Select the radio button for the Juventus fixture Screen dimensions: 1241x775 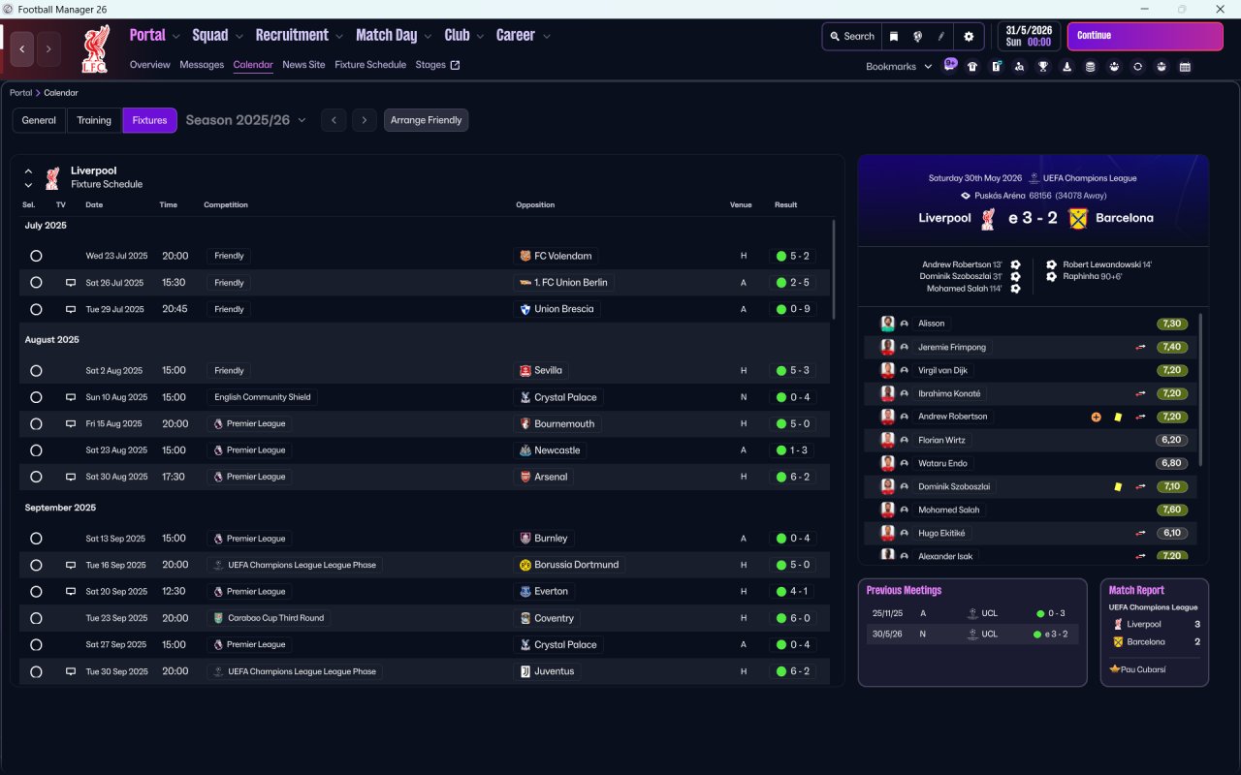[x=36, y=671]
